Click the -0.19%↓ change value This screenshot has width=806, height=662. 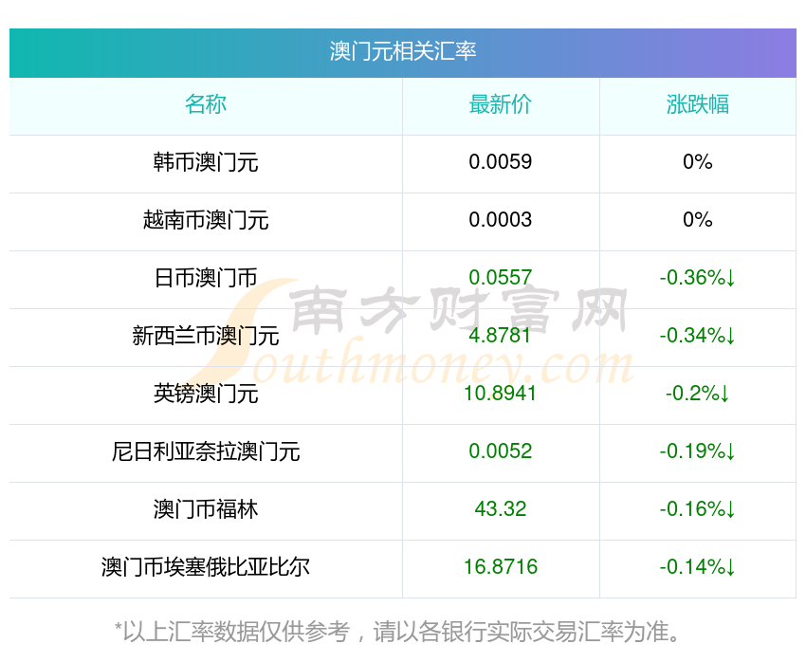pyautogui.click(x=698, y=451)
